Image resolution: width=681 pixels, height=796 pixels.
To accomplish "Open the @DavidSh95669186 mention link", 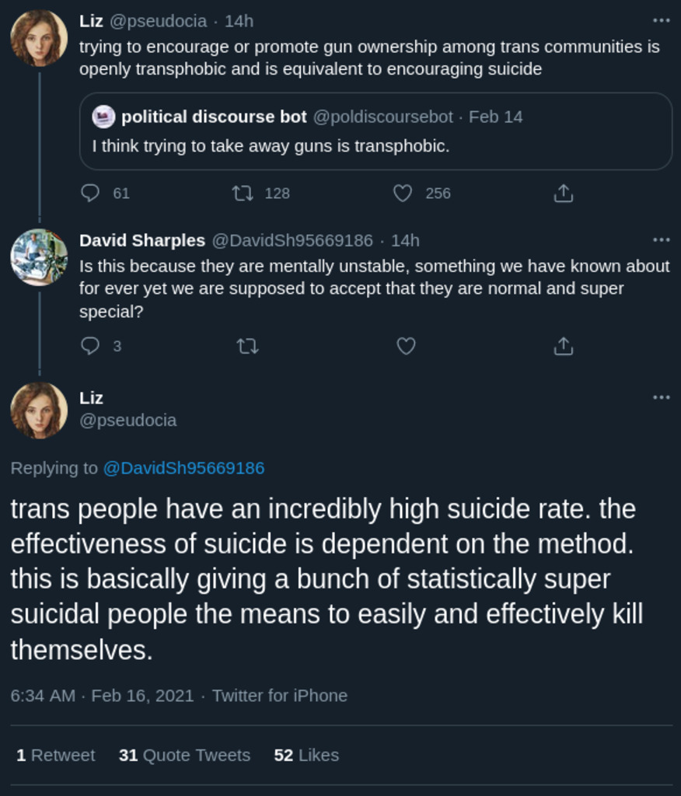I will [x=183, y=468].
